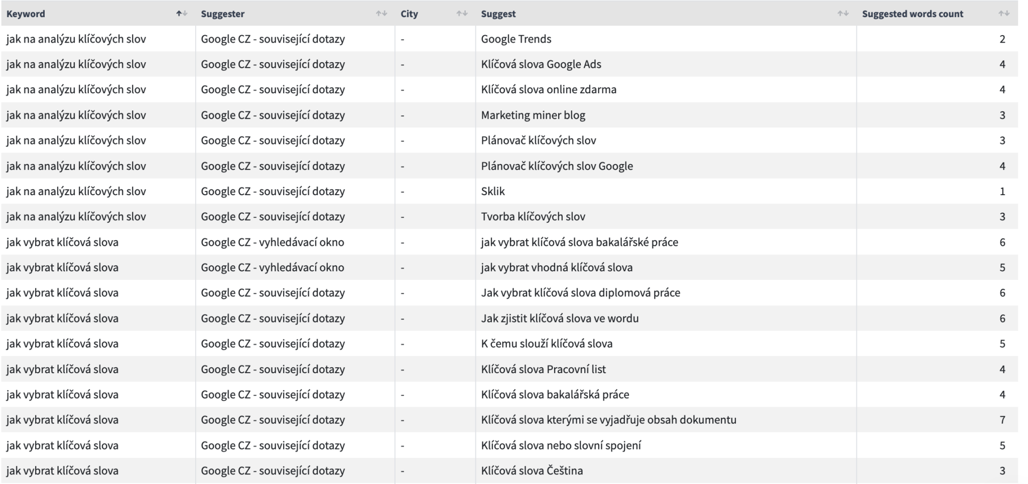Select the "Google Trends" suggestion cell
This screenshot has width=1028, height=484.
point(516,39)
